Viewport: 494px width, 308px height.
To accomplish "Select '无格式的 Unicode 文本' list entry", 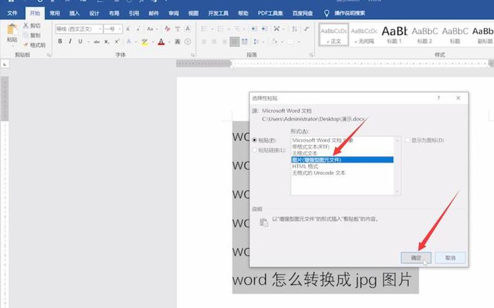I will pyautogui.click(x=342, y=173).
